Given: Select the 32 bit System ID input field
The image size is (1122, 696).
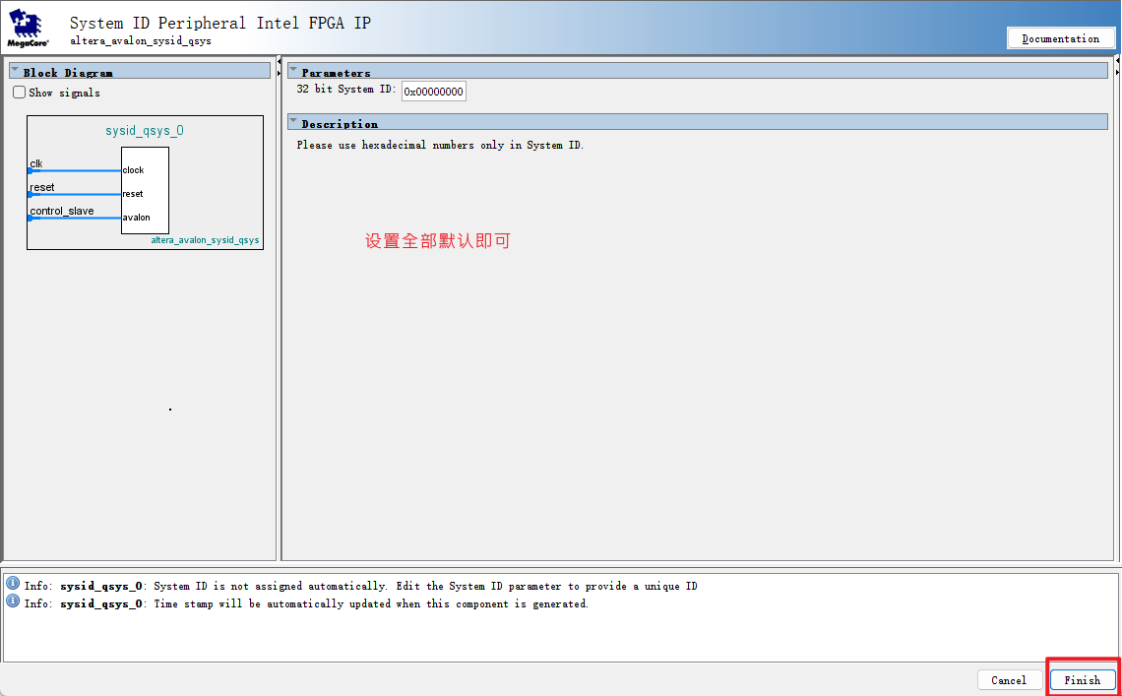Looking at the screenshot, I should (x=433, y=90).
